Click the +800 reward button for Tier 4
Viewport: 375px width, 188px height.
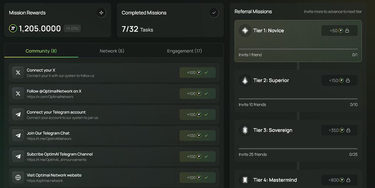click(x=339, y=180)
